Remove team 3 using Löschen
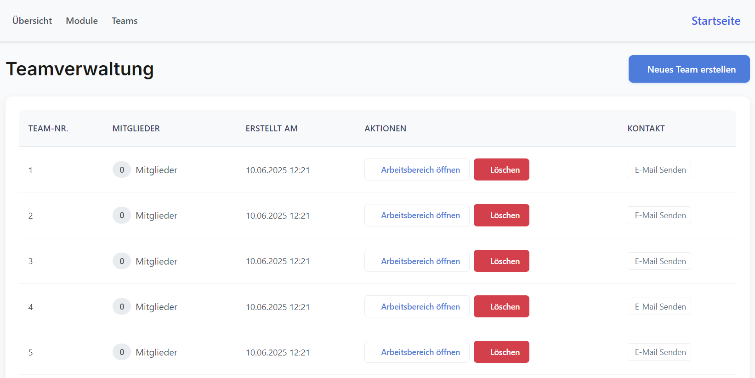The width and height of the screenshot is (755, 378). (x=501, y=261)
